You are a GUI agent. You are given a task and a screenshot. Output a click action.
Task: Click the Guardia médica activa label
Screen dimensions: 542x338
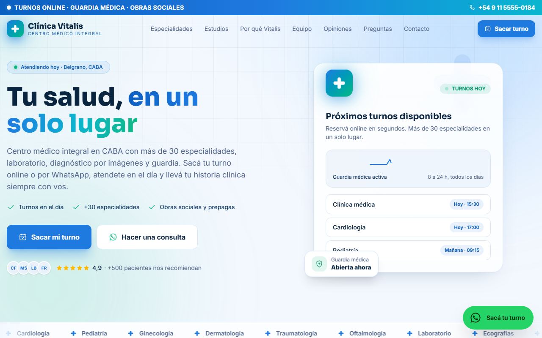click(x=360, y=177)
